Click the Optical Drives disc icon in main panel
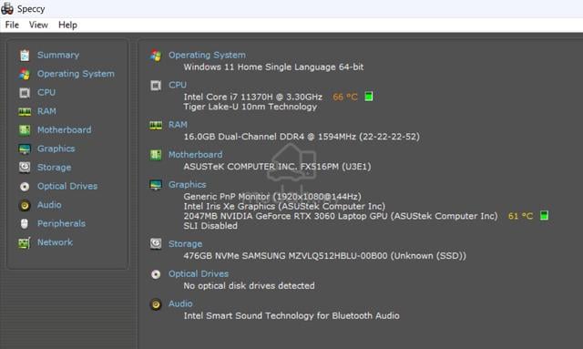The height and width of the screenshot is (349, 583). click(x=156, y=274)
